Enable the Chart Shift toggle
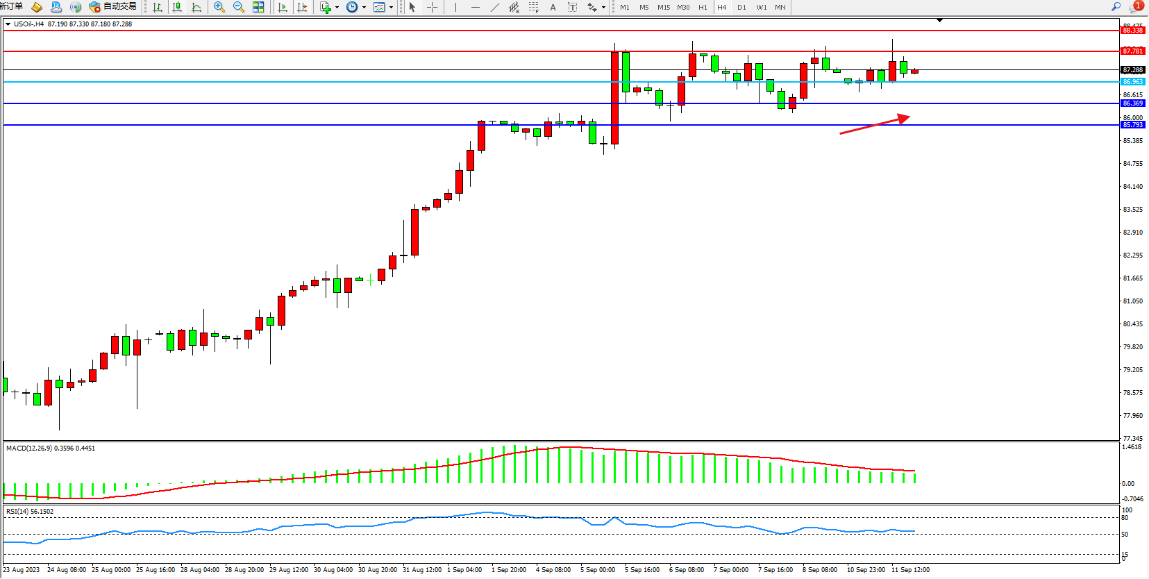 pyautogui.click(x=302, y=7)
